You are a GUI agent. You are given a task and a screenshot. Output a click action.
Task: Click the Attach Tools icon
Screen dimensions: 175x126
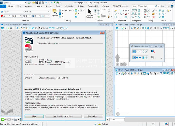60,10
